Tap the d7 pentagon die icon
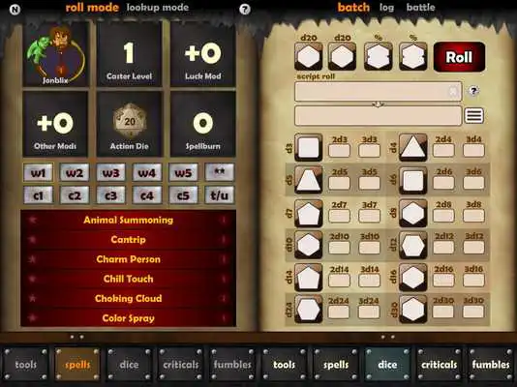Viewport: 517px width, 387px height. tap(308, 213)
